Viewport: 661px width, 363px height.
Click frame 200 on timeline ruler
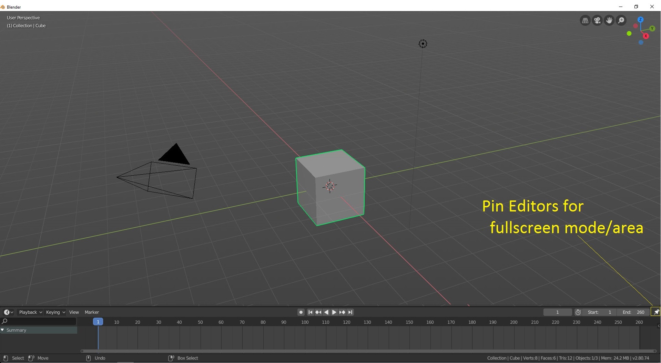point(513,322)
